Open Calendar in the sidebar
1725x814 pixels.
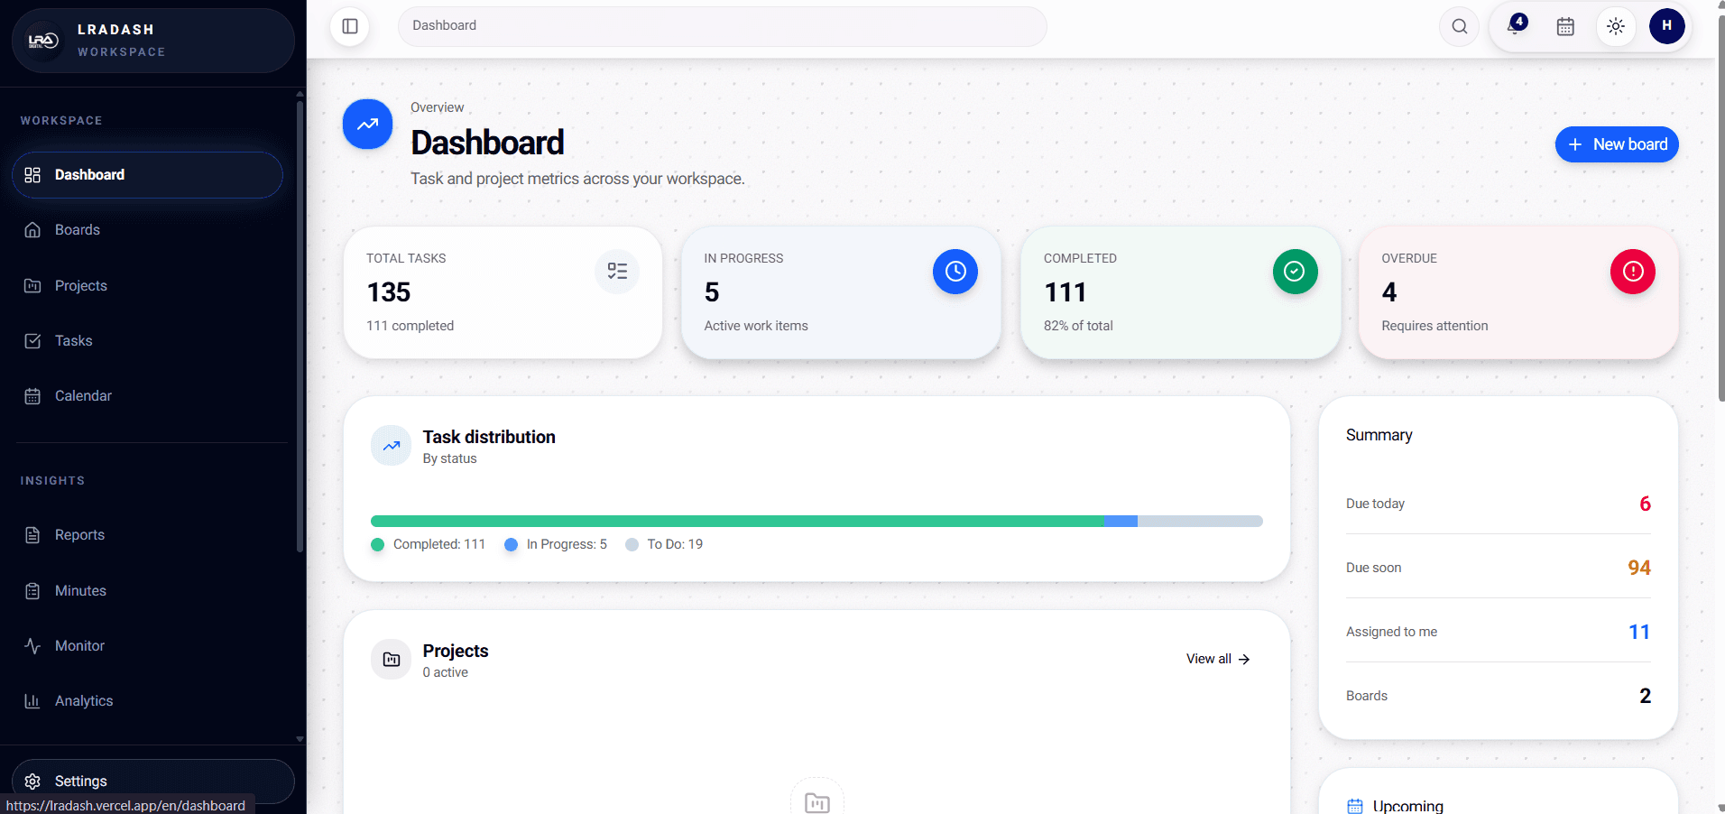pyautogui.click(x=147, y=396)
